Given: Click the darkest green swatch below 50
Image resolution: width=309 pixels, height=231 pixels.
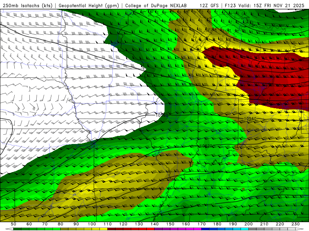Looking at the screenshot, I should pyautogui.click(x=17, y=229).
